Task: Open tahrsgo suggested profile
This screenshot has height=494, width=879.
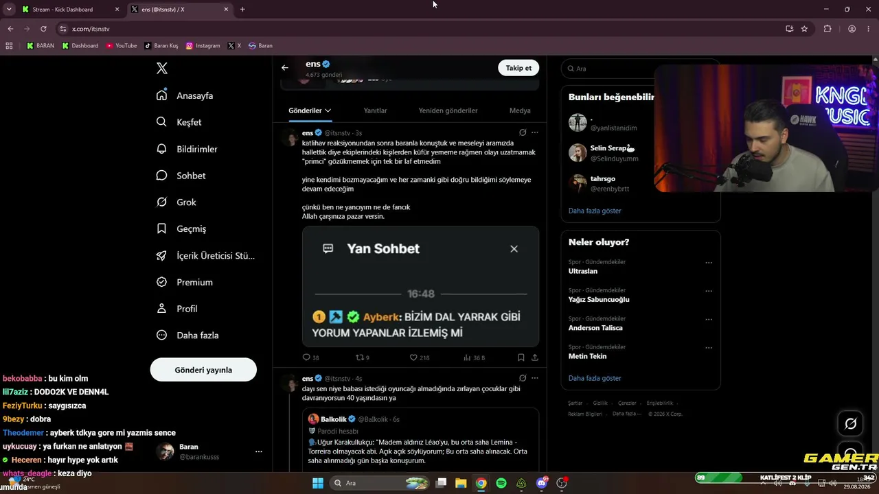Action: [x=611, y=183]
